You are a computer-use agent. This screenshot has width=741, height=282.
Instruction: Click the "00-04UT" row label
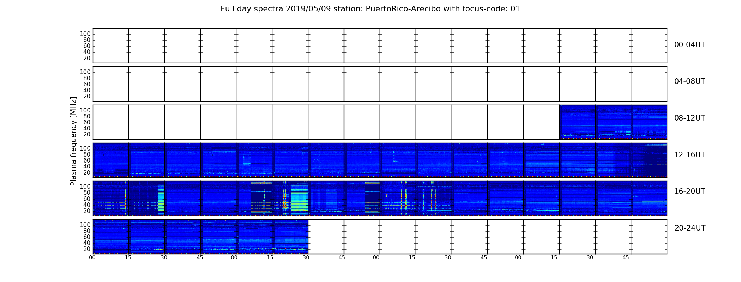tap(689, 45)
